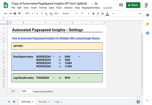Decrease decimal places
This screenshot has height=105, width=152.
(x=46, y=14)
